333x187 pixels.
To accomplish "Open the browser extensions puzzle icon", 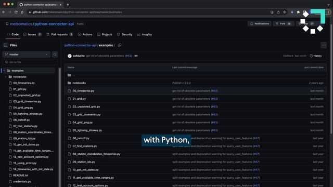I will point(298,12).
